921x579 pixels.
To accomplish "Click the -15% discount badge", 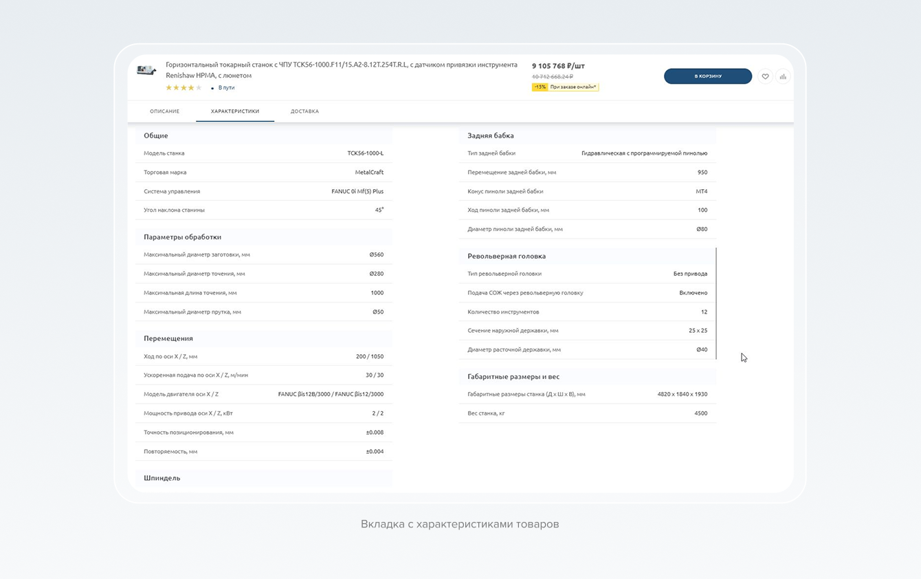I will pos(540,87).
